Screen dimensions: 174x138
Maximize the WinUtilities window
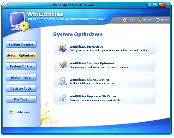(x=156, y=5)
